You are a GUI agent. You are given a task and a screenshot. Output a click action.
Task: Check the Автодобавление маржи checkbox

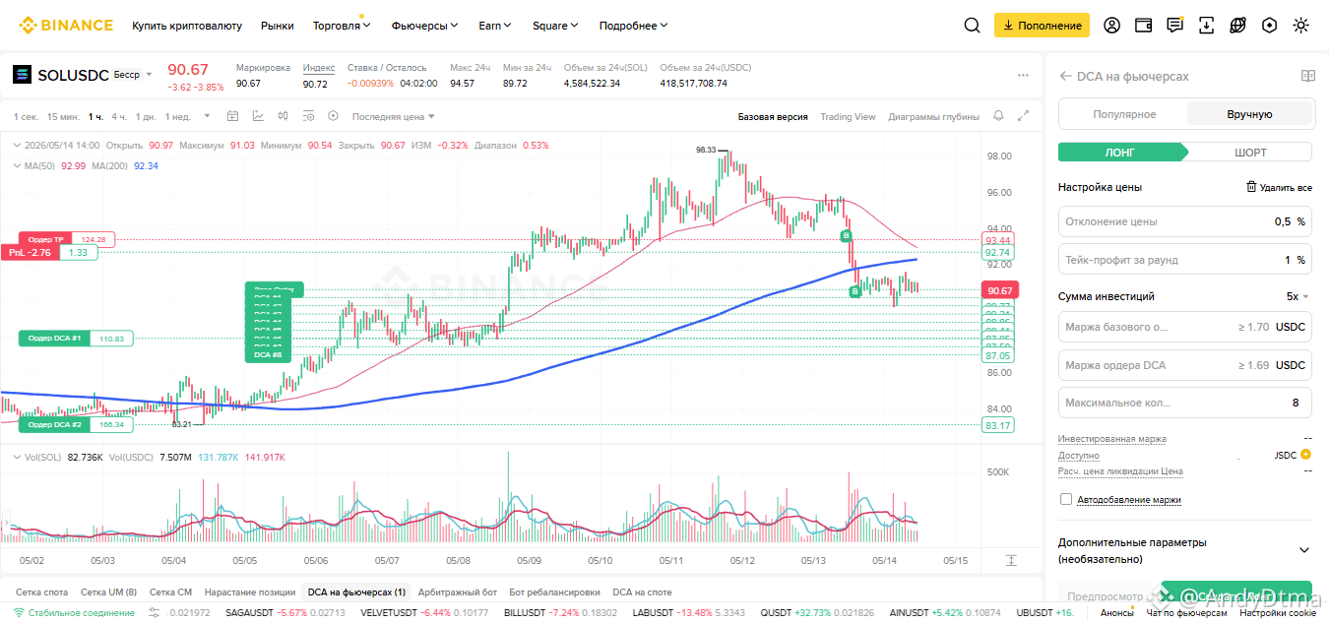[1066, 499]
